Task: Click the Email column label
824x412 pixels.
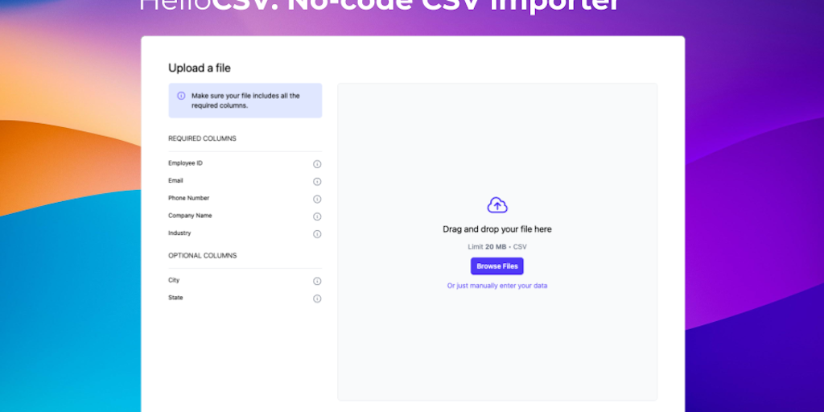Action: [x=175, y=181]
